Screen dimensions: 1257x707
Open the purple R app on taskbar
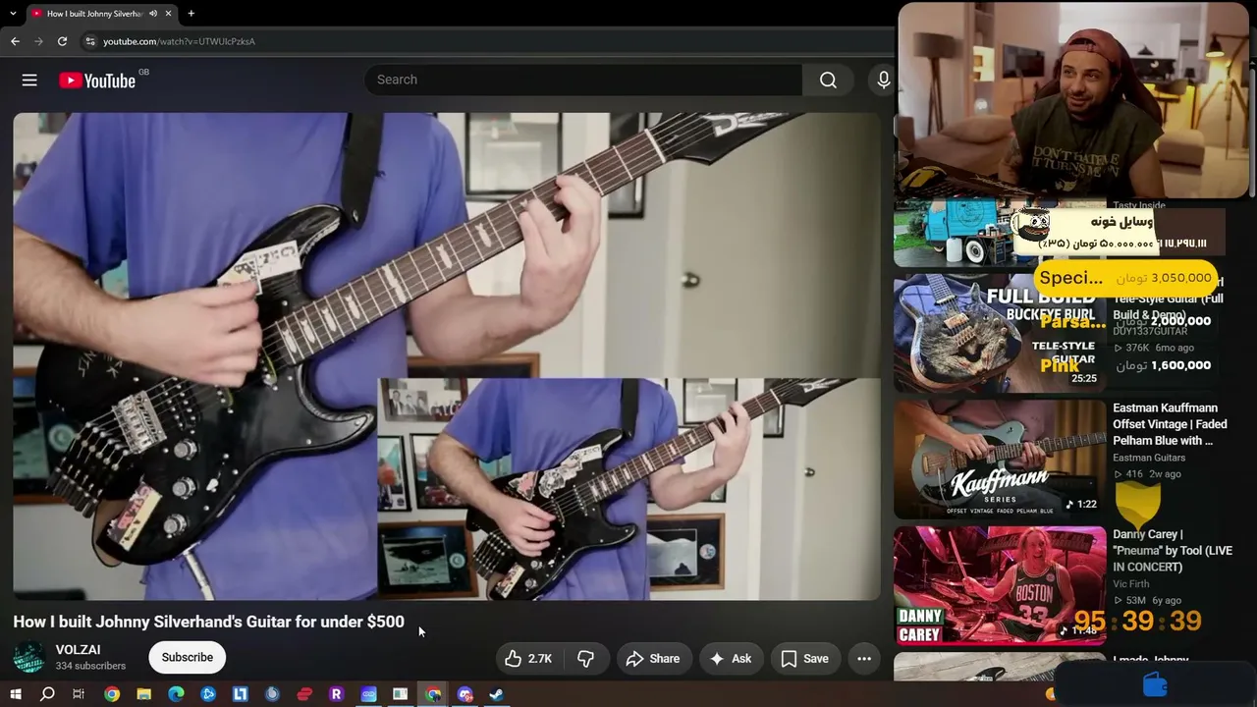pos(336,694)
